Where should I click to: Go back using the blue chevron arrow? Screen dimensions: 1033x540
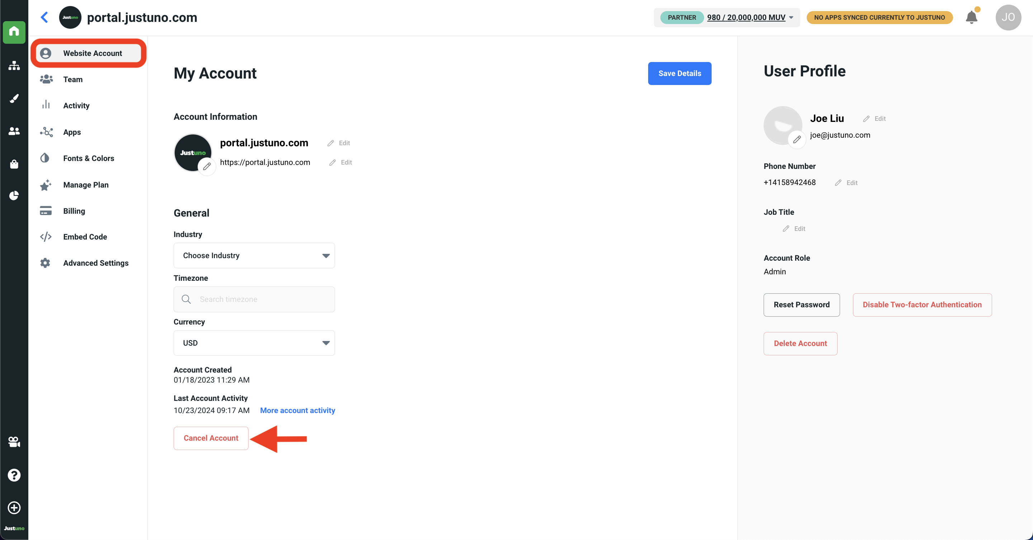pyautogui.click(x=44, y=17)
